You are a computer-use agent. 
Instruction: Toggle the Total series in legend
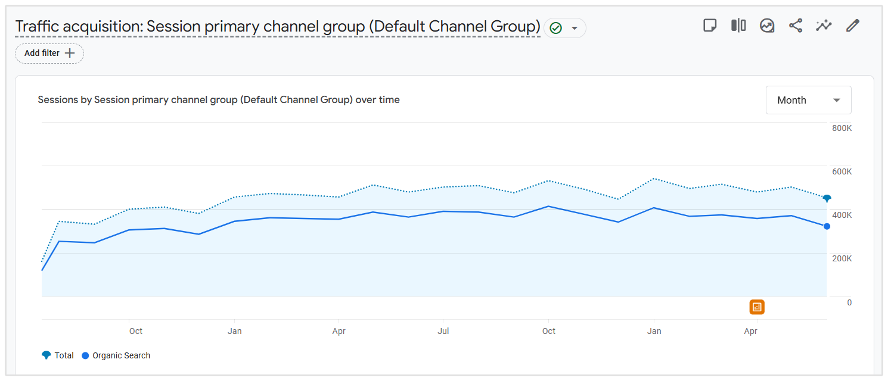click(58, 355)
